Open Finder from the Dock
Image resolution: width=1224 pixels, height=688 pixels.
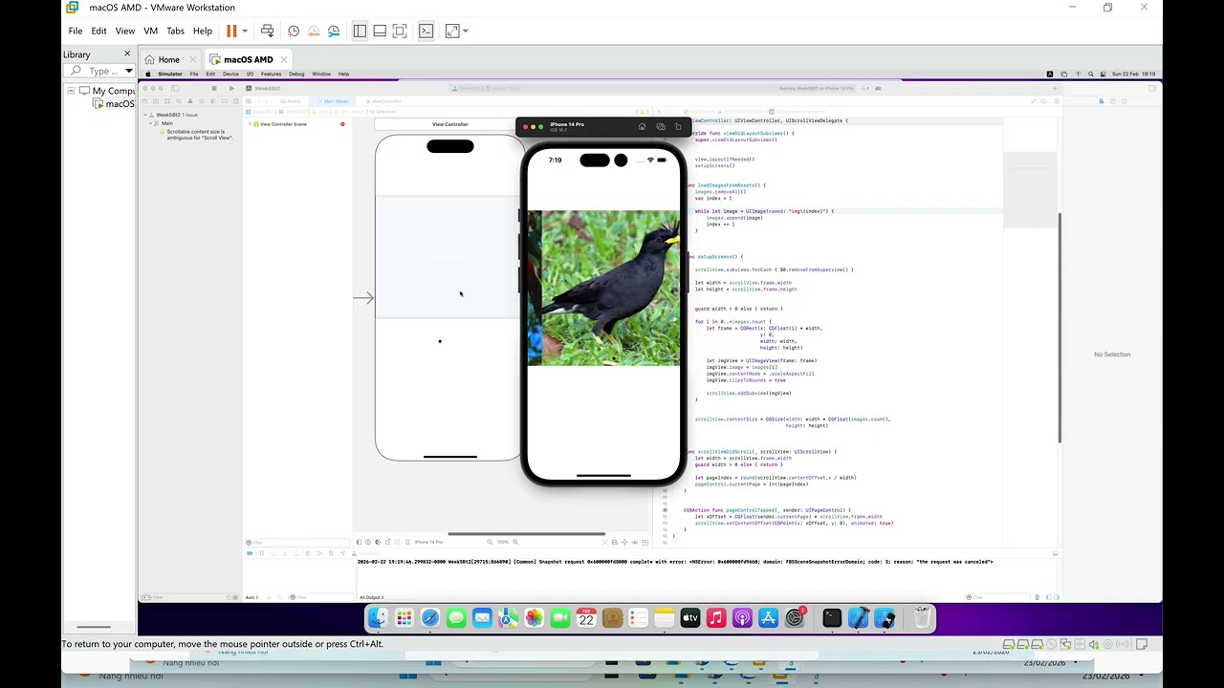click(x=378, y=618)
